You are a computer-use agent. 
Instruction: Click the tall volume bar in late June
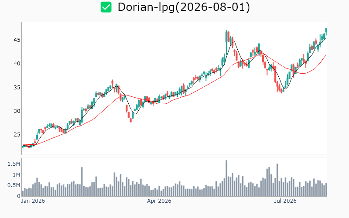point(277,180)
